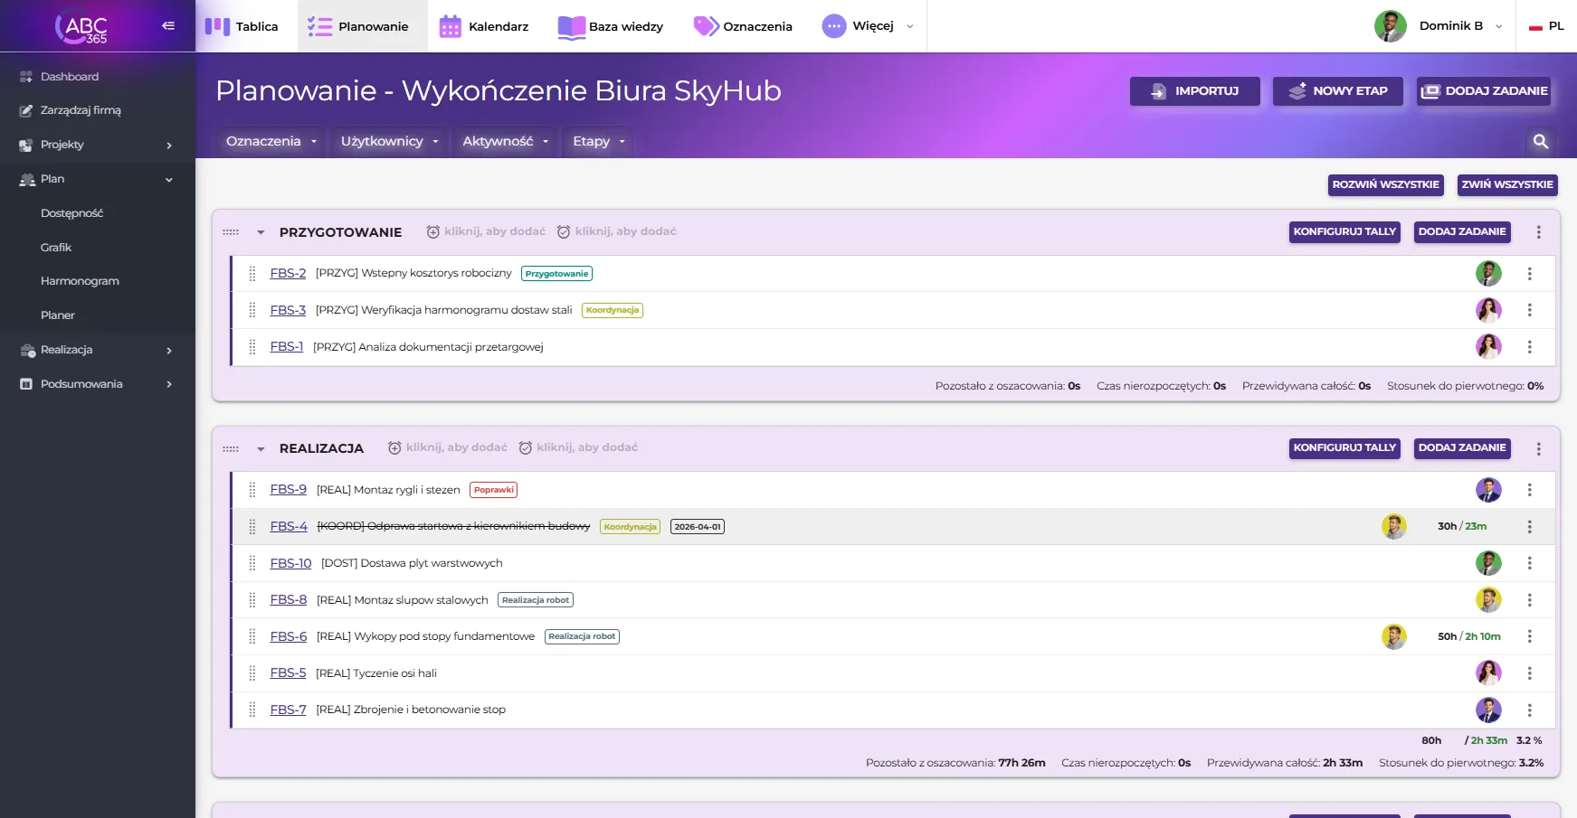Image resolution: width=1577 pixels, height=818 pixels.
Task: Open the Aktywność filter dropdown
Action: pos(506,141)
